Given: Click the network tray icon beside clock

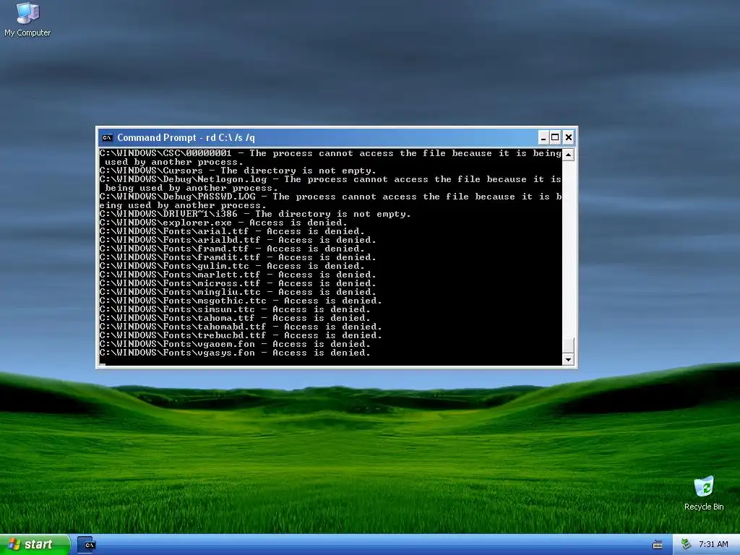Looking at the screenshot, I should coord(687,545).
